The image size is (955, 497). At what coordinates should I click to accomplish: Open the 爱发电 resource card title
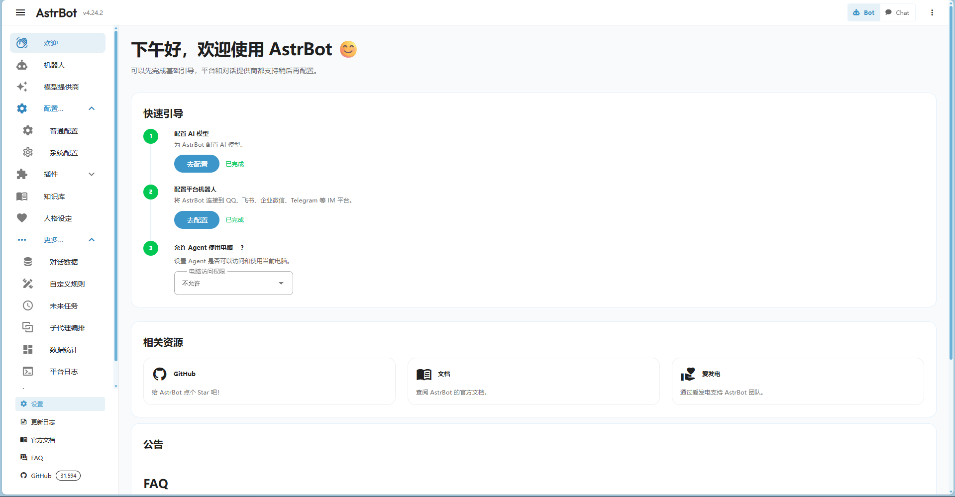pos(711,374)
